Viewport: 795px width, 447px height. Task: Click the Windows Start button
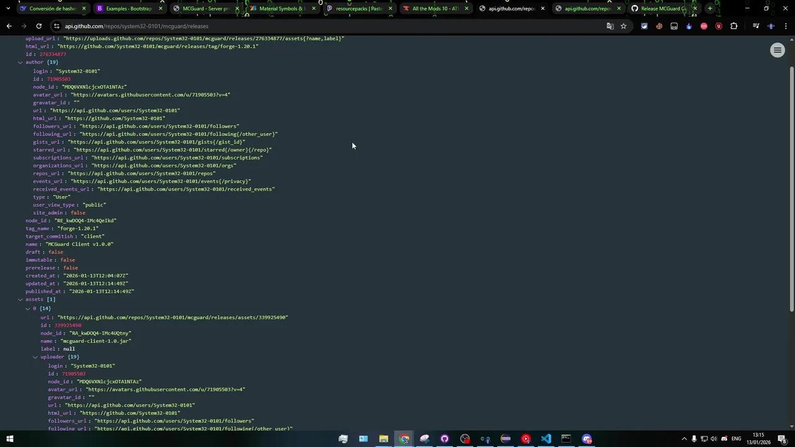coord(9,439)
